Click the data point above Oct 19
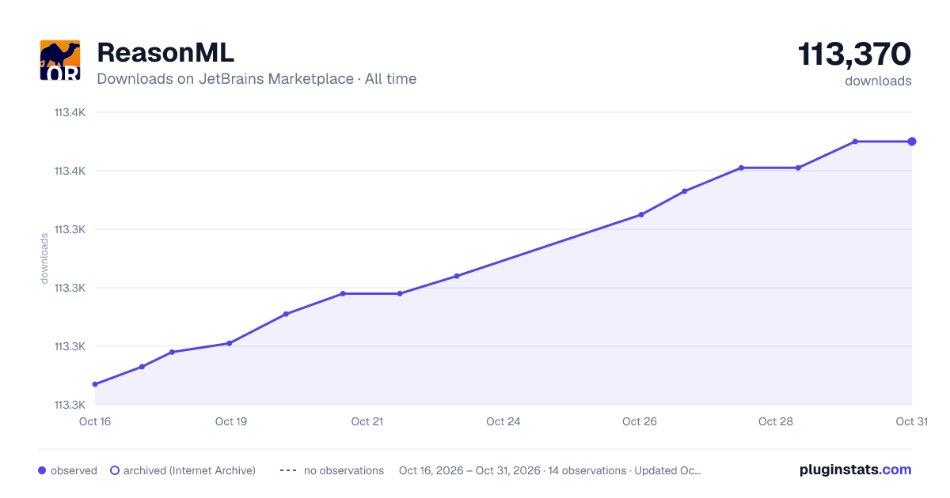 [x=230, y=343]
